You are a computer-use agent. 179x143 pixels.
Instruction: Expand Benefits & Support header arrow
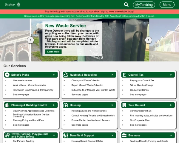pyautogui.click(x=112, y=135)
